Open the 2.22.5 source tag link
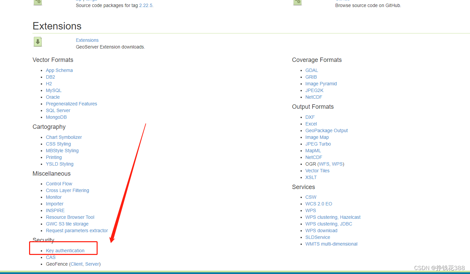The height and width of the screenshot is (274, 470). click(x=146, y=5)
